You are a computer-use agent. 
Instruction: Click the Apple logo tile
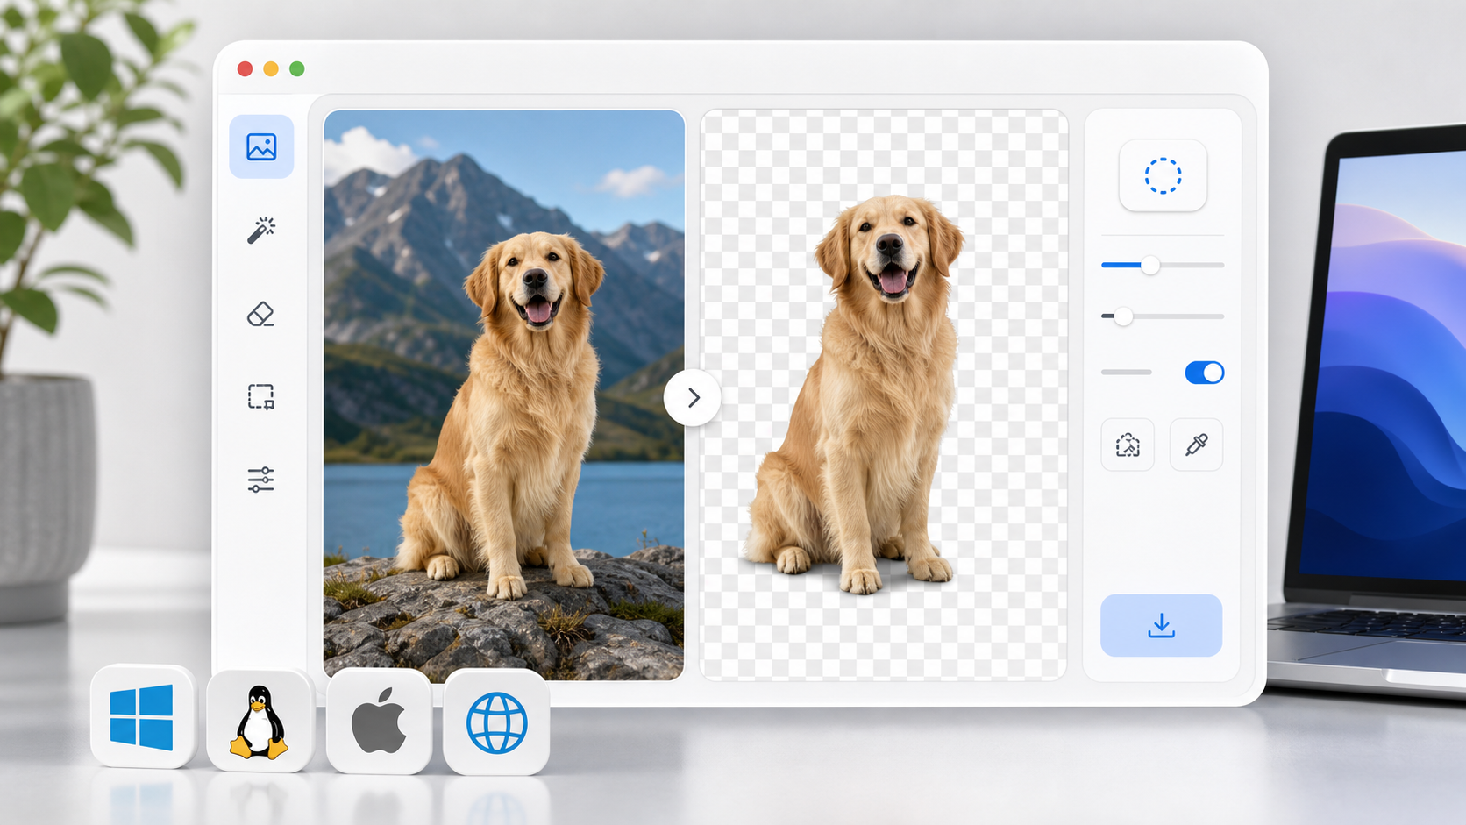click(379, 722)
